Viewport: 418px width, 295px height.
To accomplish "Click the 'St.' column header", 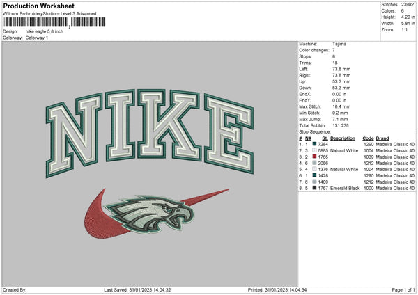I will (325, 138).
